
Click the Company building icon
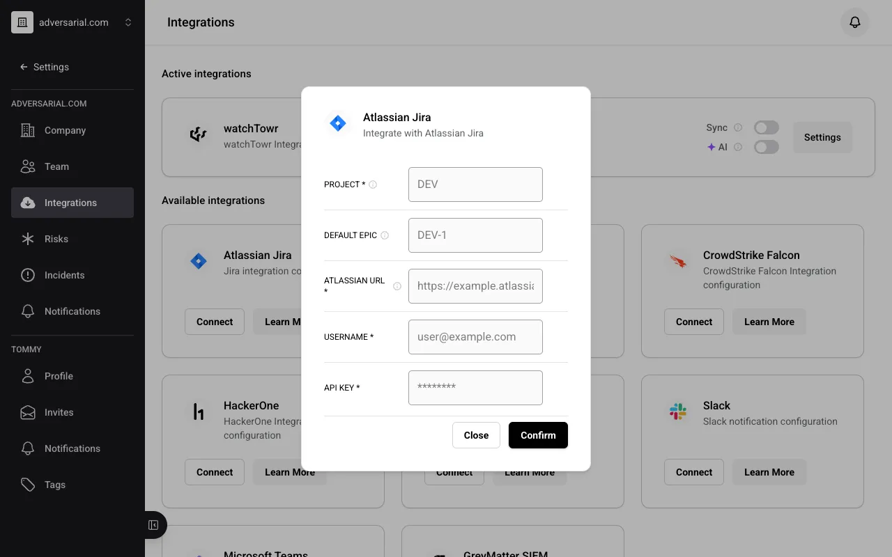[x=28, y=130]
